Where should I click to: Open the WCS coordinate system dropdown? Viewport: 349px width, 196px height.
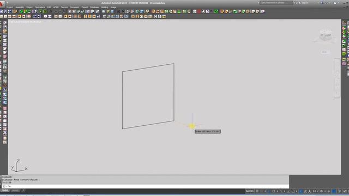point(325,52)
